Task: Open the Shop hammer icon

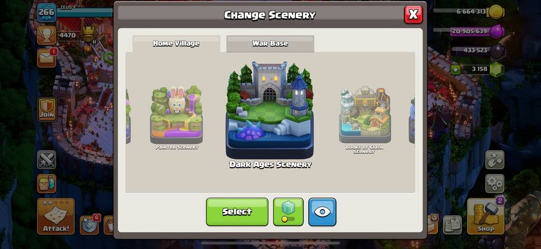Action: coord(485,216)
